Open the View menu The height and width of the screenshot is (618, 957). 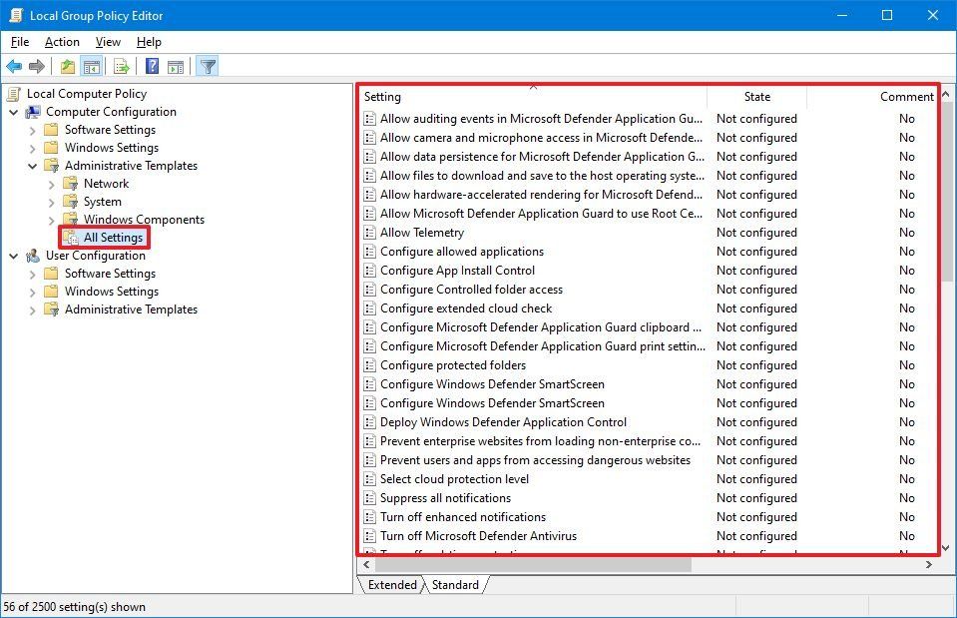point(107,42)
